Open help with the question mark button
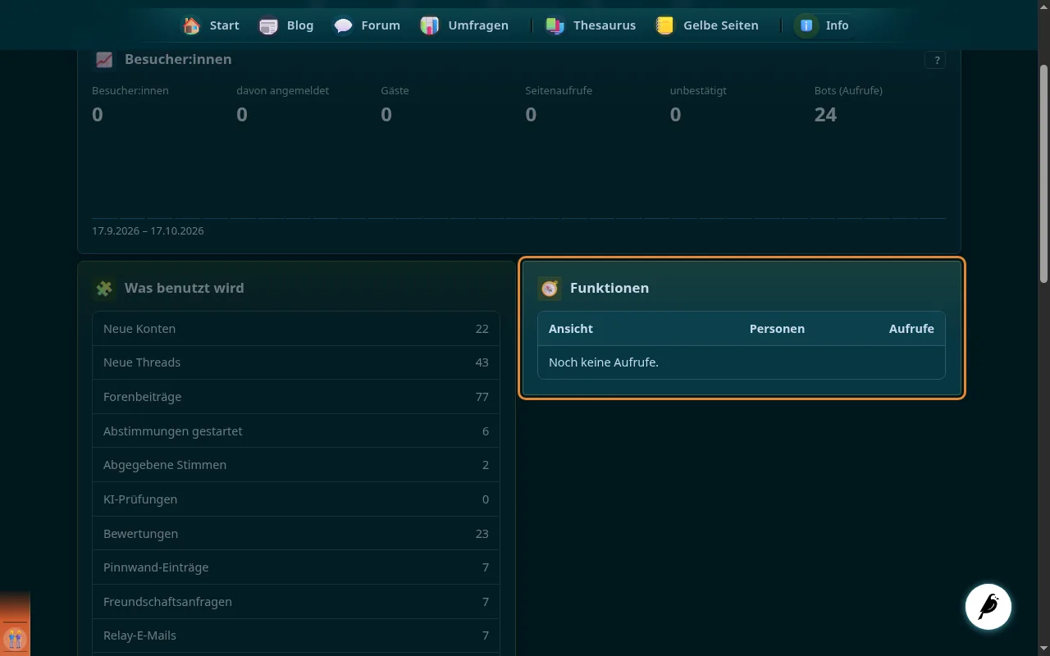 935,60
